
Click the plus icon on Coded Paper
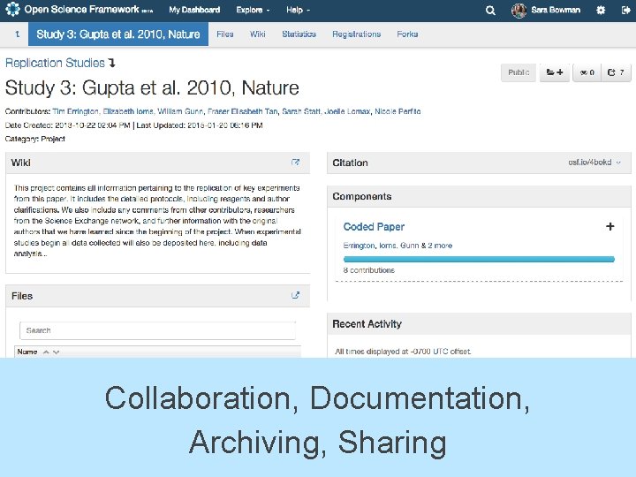(610, 226)
